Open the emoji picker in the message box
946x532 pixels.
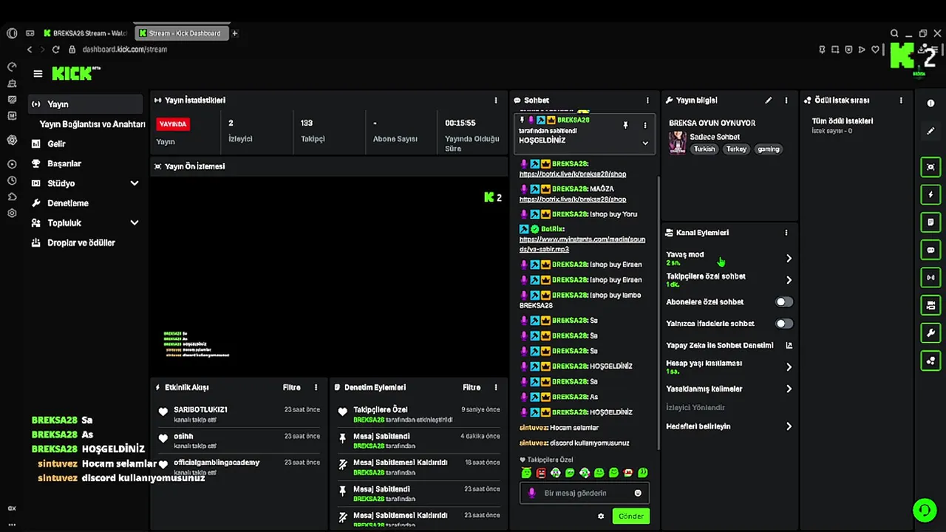point(638,493)
